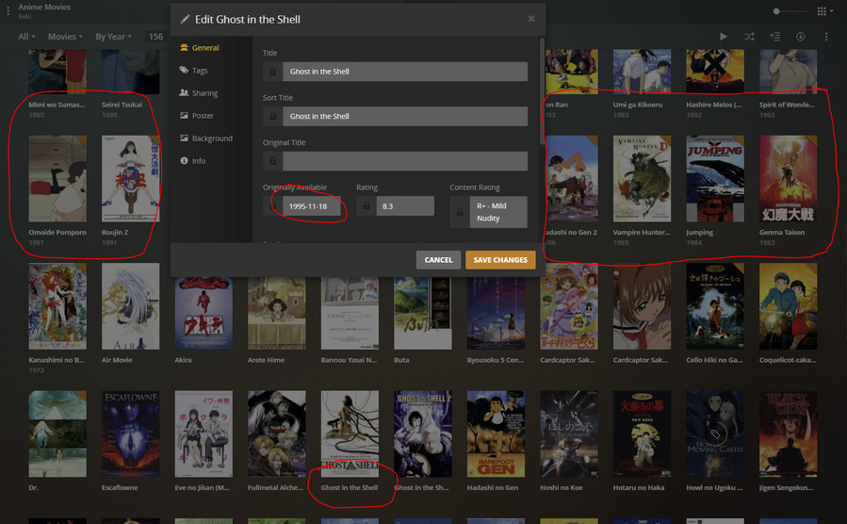Image resolution: width=847 pixels, height=524 pixels.
Task: Click the Seirei Tsukai title text
Action: (122, 105)
